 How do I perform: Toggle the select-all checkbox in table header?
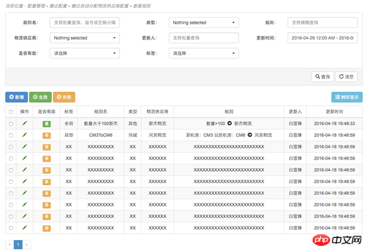coord(10,112)
